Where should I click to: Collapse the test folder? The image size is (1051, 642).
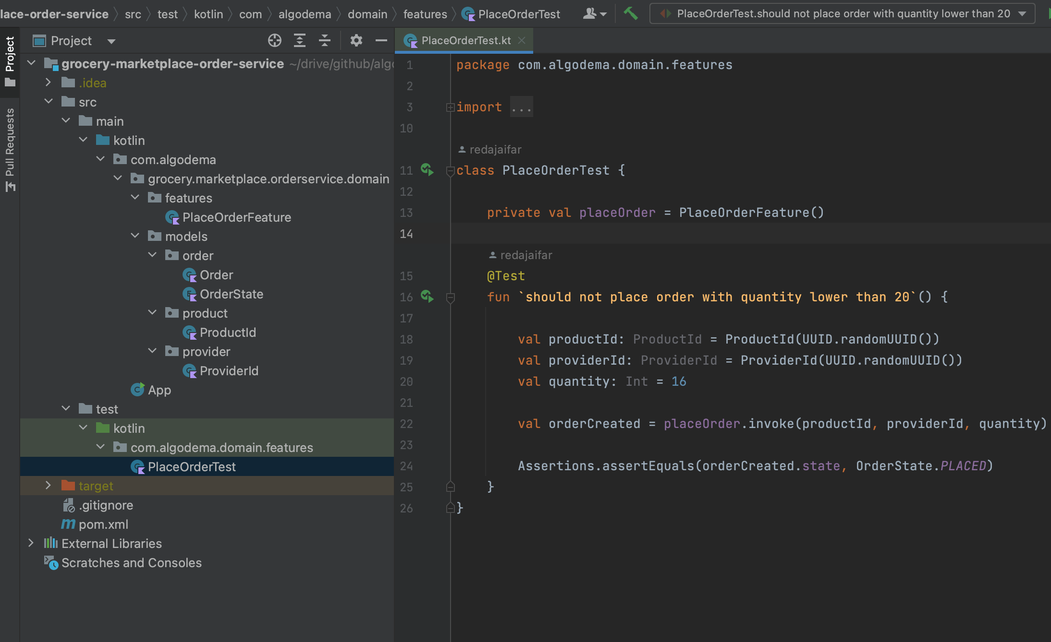click(66, 409)
